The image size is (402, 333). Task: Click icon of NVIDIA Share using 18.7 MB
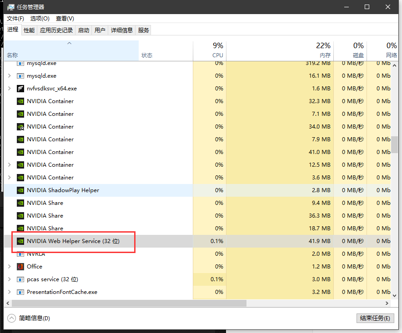(x=20, y=228)
